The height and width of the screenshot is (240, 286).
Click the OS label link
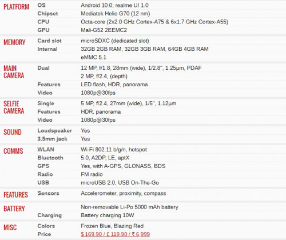click(x=41, y=5)
